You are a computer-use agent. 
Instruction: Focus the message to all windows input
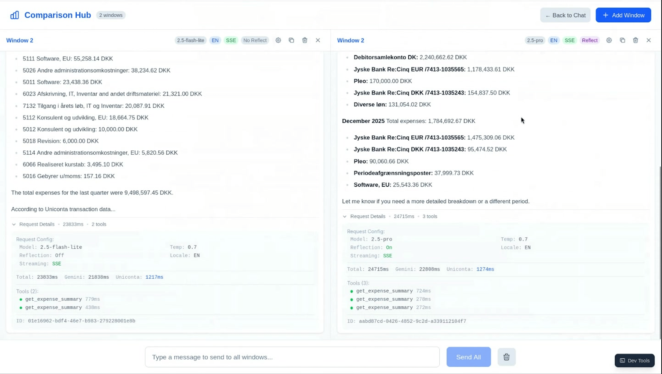tap(292, 357)
